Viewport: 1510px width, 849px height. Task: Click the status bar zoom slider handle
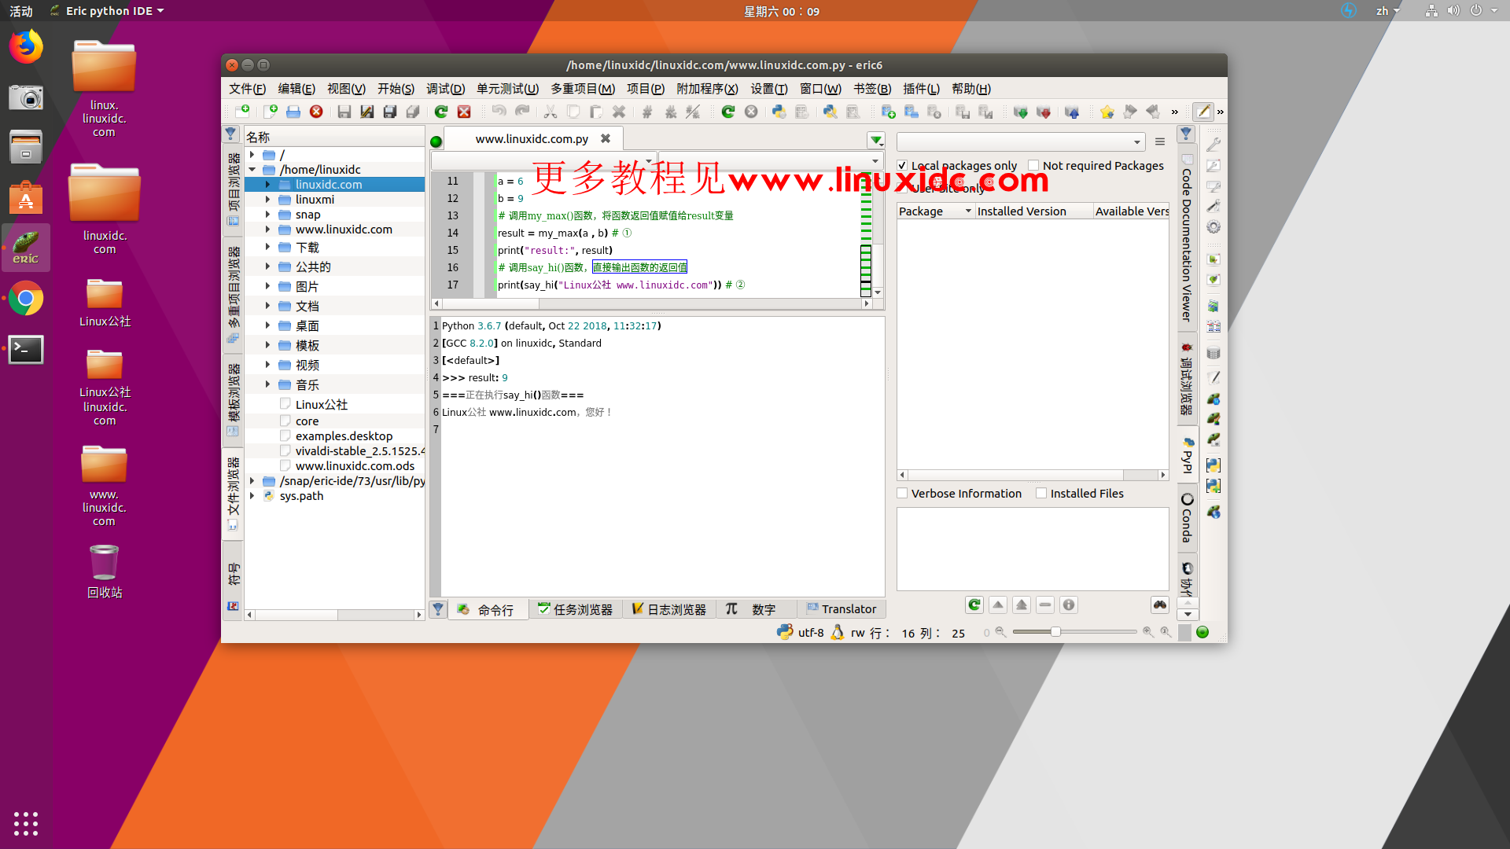(x=1055, y=631)
